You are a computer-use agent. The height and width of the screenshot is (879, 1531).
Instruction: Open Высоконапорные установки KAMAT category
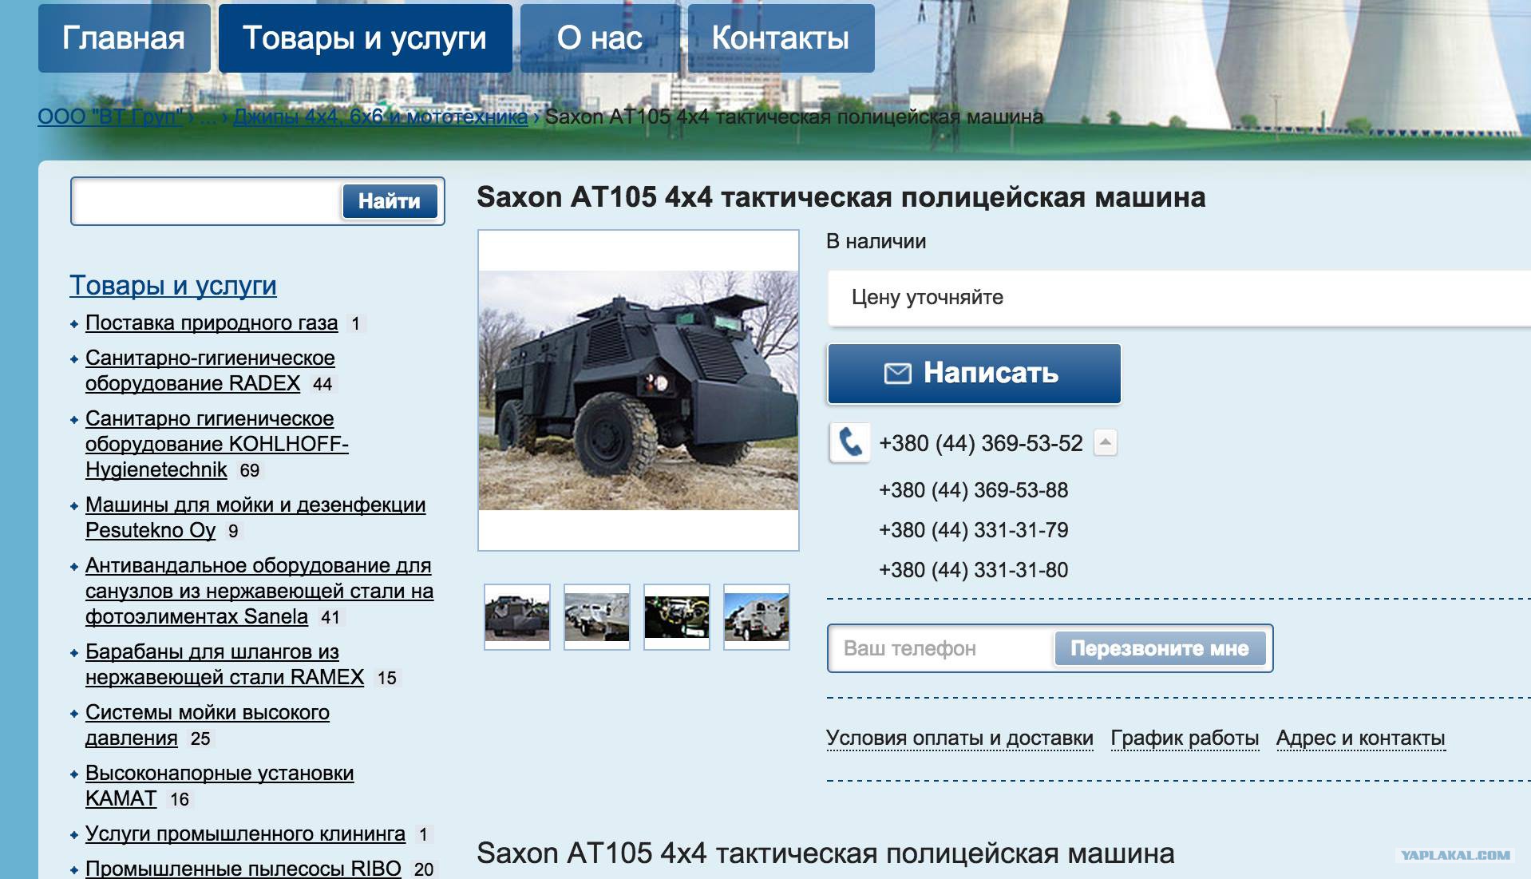220,786
